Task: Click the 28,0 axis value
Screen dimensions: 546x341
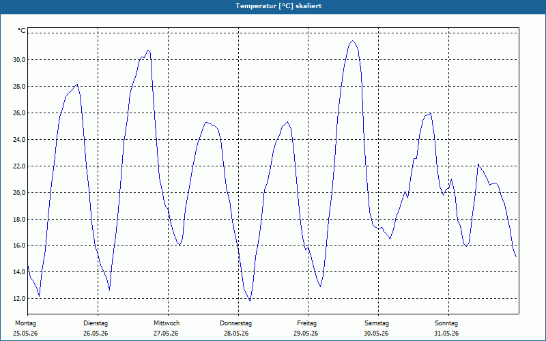Action: 19,87
